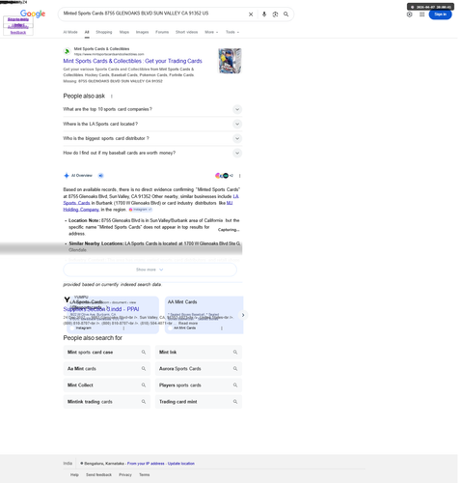
Task: Open the More search filters dropdown
Action: click(211, 32)
